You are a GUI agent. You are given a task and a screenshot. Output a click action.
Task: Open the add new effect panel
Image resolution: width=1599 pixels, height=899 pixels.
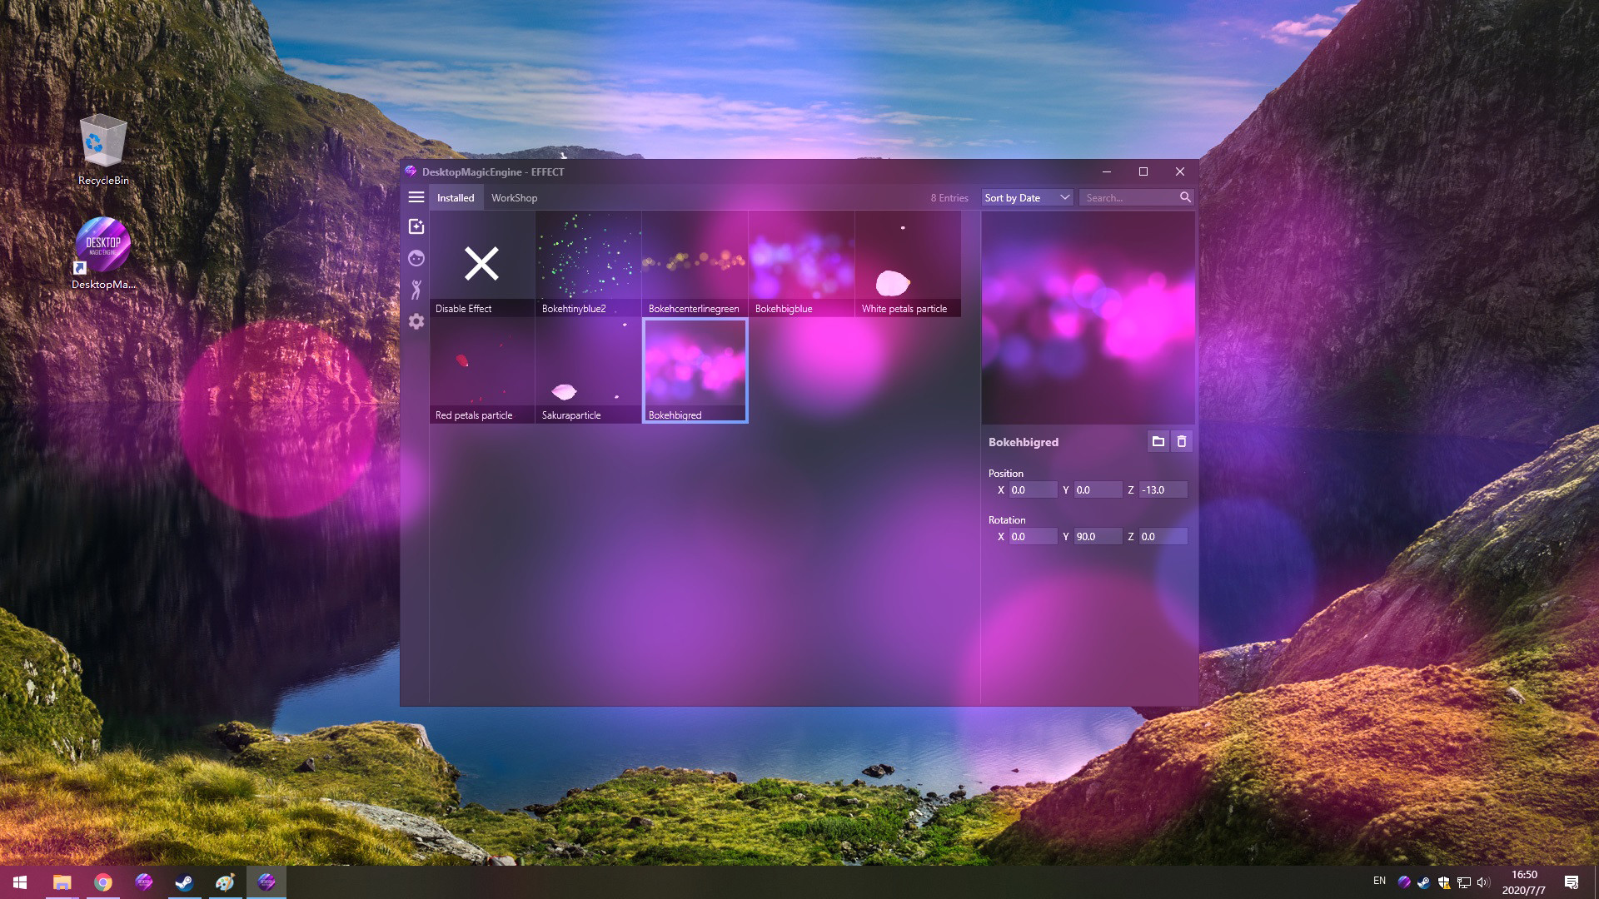416,225
